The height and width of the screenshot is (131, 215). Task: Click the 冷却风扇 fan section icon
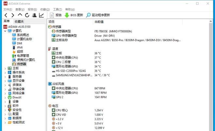[50, 84]
